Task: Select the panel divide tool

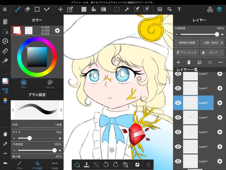Action: click(160, 9)
